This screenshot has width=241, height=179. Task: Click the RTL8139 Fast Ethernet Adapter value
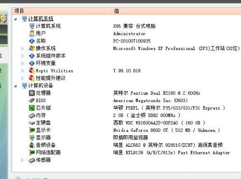(172, 153)
